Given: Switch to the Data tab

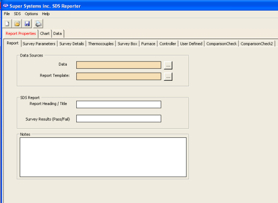Looking at the screenshot, I should pos(58,33).
